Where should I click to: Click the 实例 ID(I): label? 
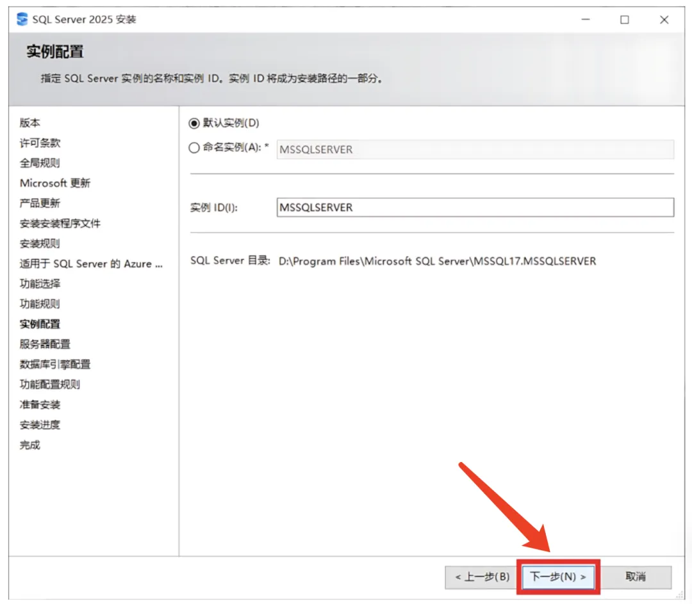coord(214,207)
